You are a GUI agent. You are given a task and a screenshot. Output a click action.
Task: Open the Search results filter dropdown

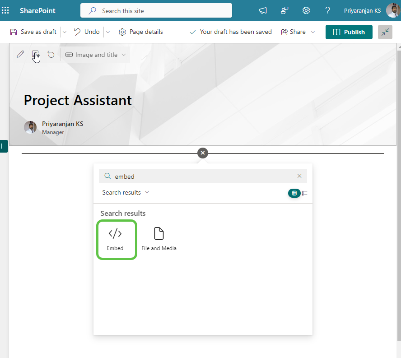click(x=126, y=192)
